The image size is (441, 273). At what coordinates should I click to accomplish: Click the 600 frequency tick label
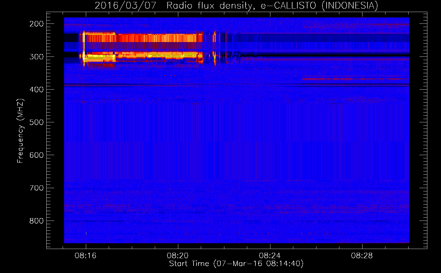click(37, 155)
